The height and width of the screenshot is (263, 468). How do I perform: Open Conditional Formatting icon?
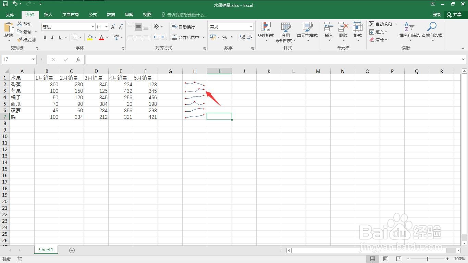(x=266, y=27)
